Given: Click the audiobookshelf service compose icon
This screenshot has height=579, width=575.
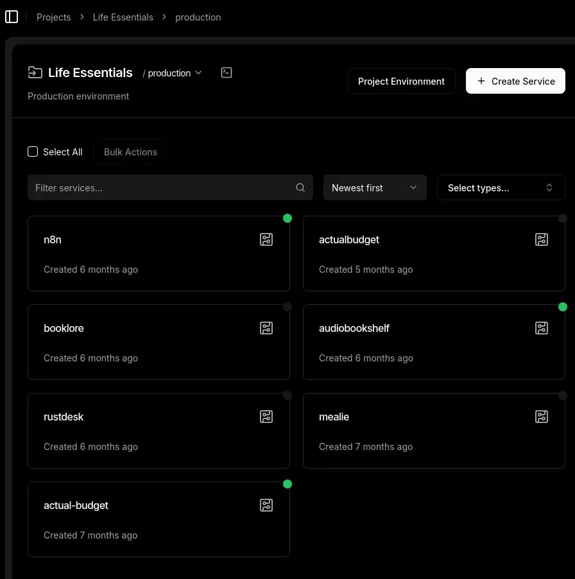Looking at the screenshot, I should 542,328.
